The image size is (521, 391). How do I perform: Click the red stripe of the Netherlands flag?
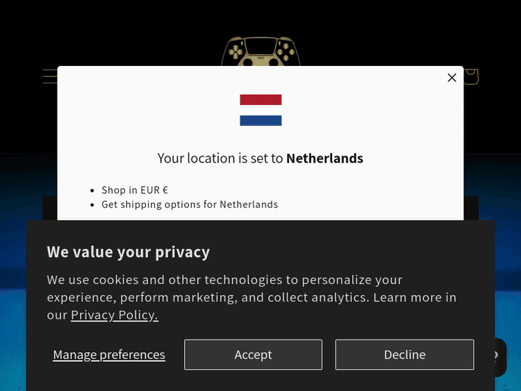[260, 99]
